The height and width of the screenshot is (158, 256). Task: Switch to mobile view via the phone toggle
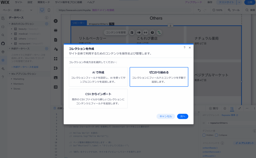click(49, 11)
